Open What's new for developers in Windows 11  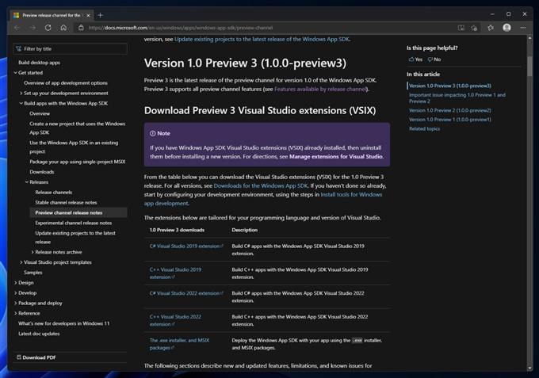[x=63, y=323]
